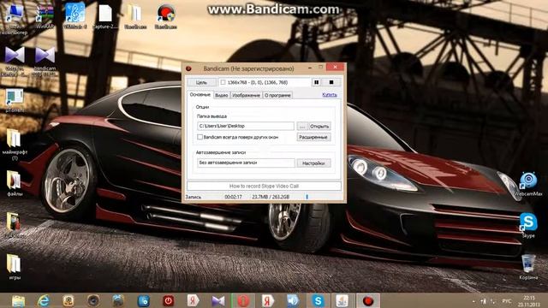Browse for output folder with ... button
Viewport: 548px width, 308px height.
pyautogui.click(x=302, y=126)
